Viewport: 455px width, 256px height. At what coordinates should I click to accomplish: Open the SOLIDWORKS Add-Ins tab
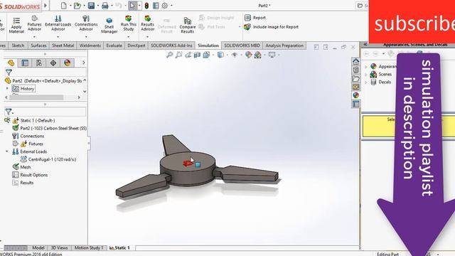pyautogui.click(x=171, y=46)
